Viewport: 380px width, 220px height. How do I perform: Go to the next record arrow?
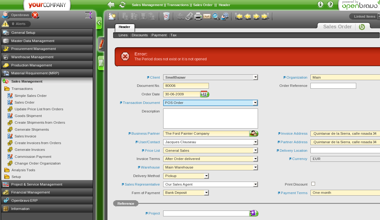coord(256,16)
